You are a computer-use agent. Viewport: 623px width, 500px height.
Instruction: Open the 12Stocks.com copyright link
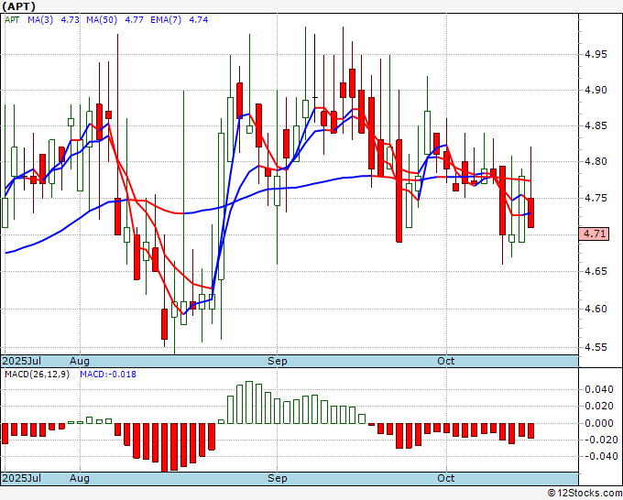[x=585, y=494]
